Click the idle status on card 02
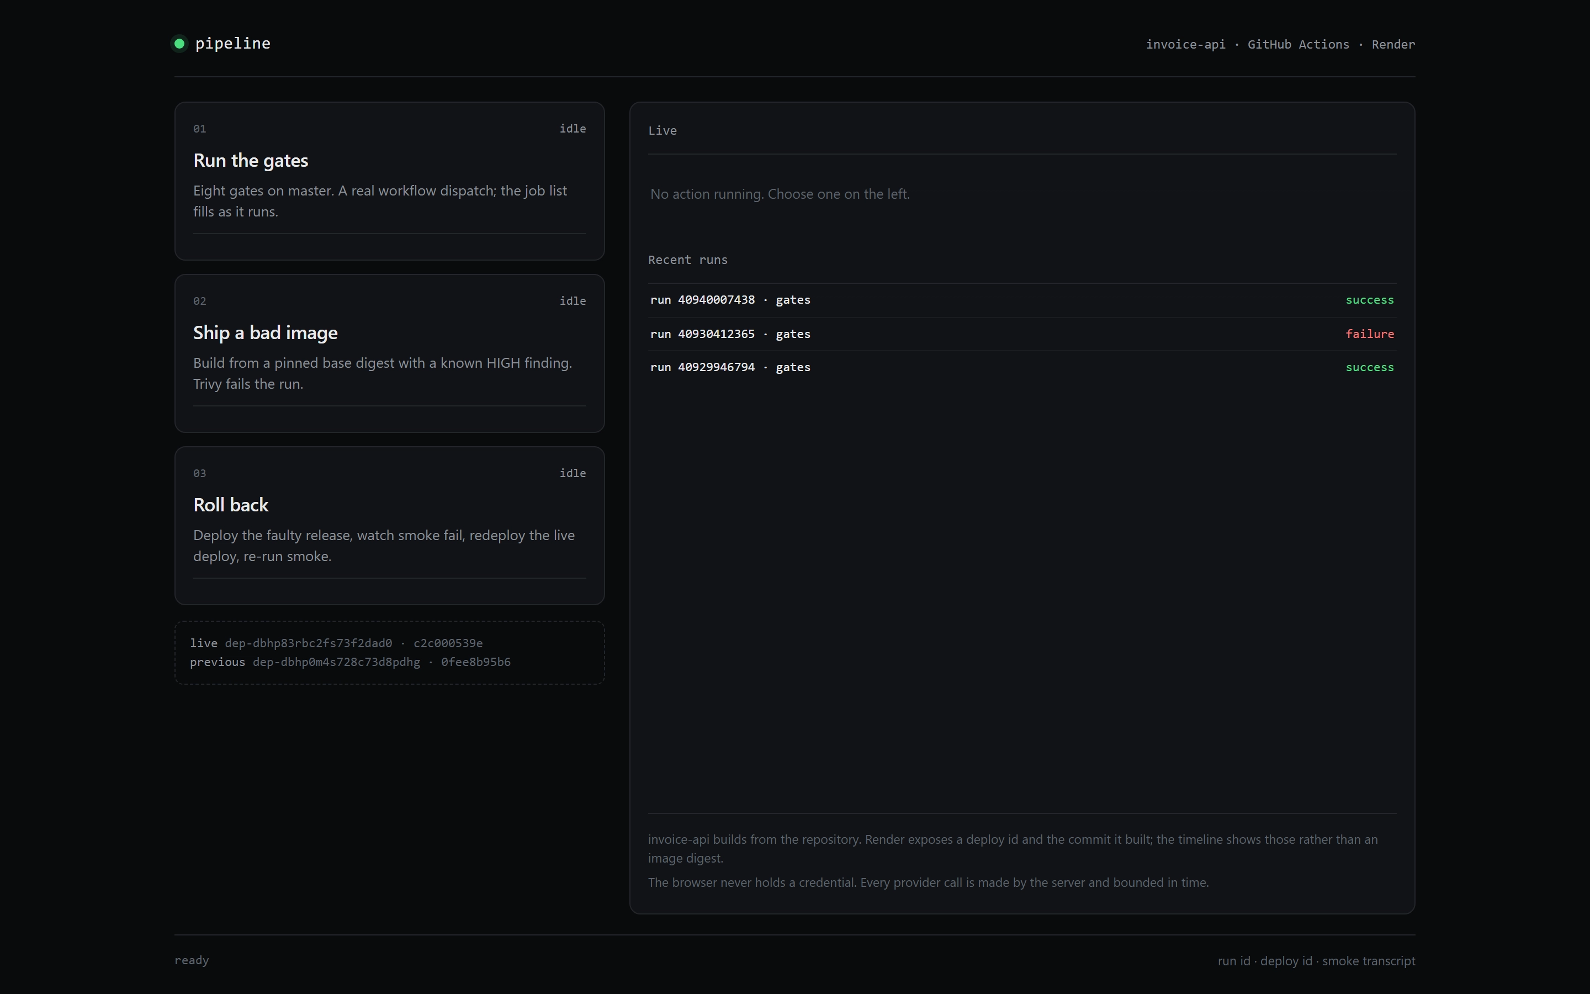The height and width of the screenshot is (994, 1590). click(x=573, y=301)
